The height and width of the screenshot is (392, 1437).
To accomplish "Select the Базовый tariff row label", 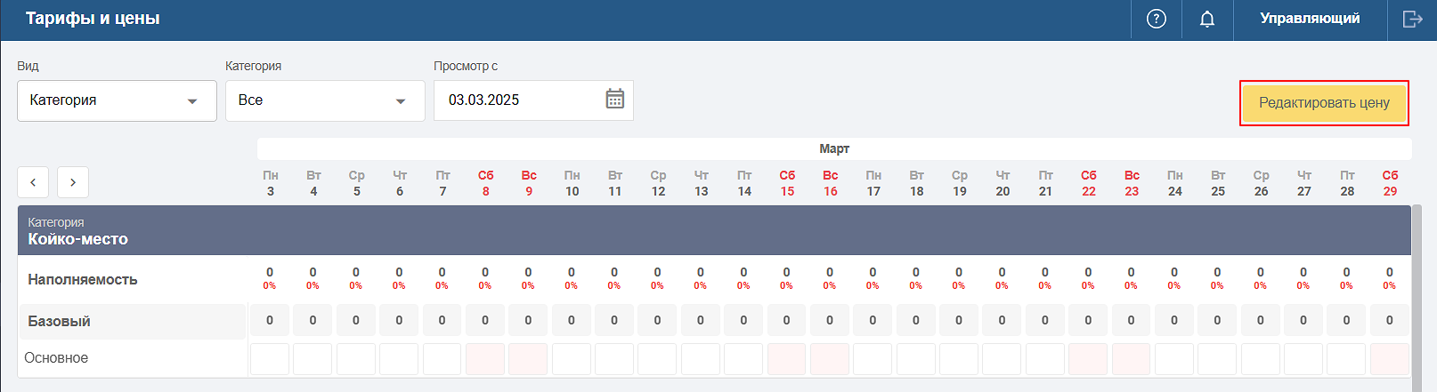I will [x=59, y=321].
